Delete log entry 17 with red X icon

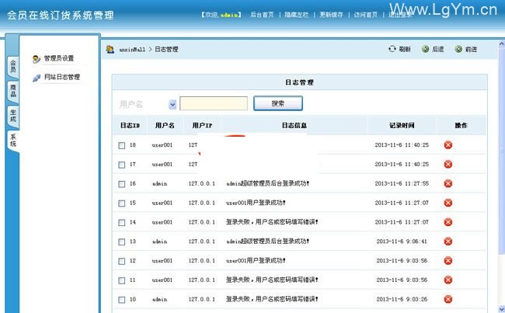pos(448,164)
